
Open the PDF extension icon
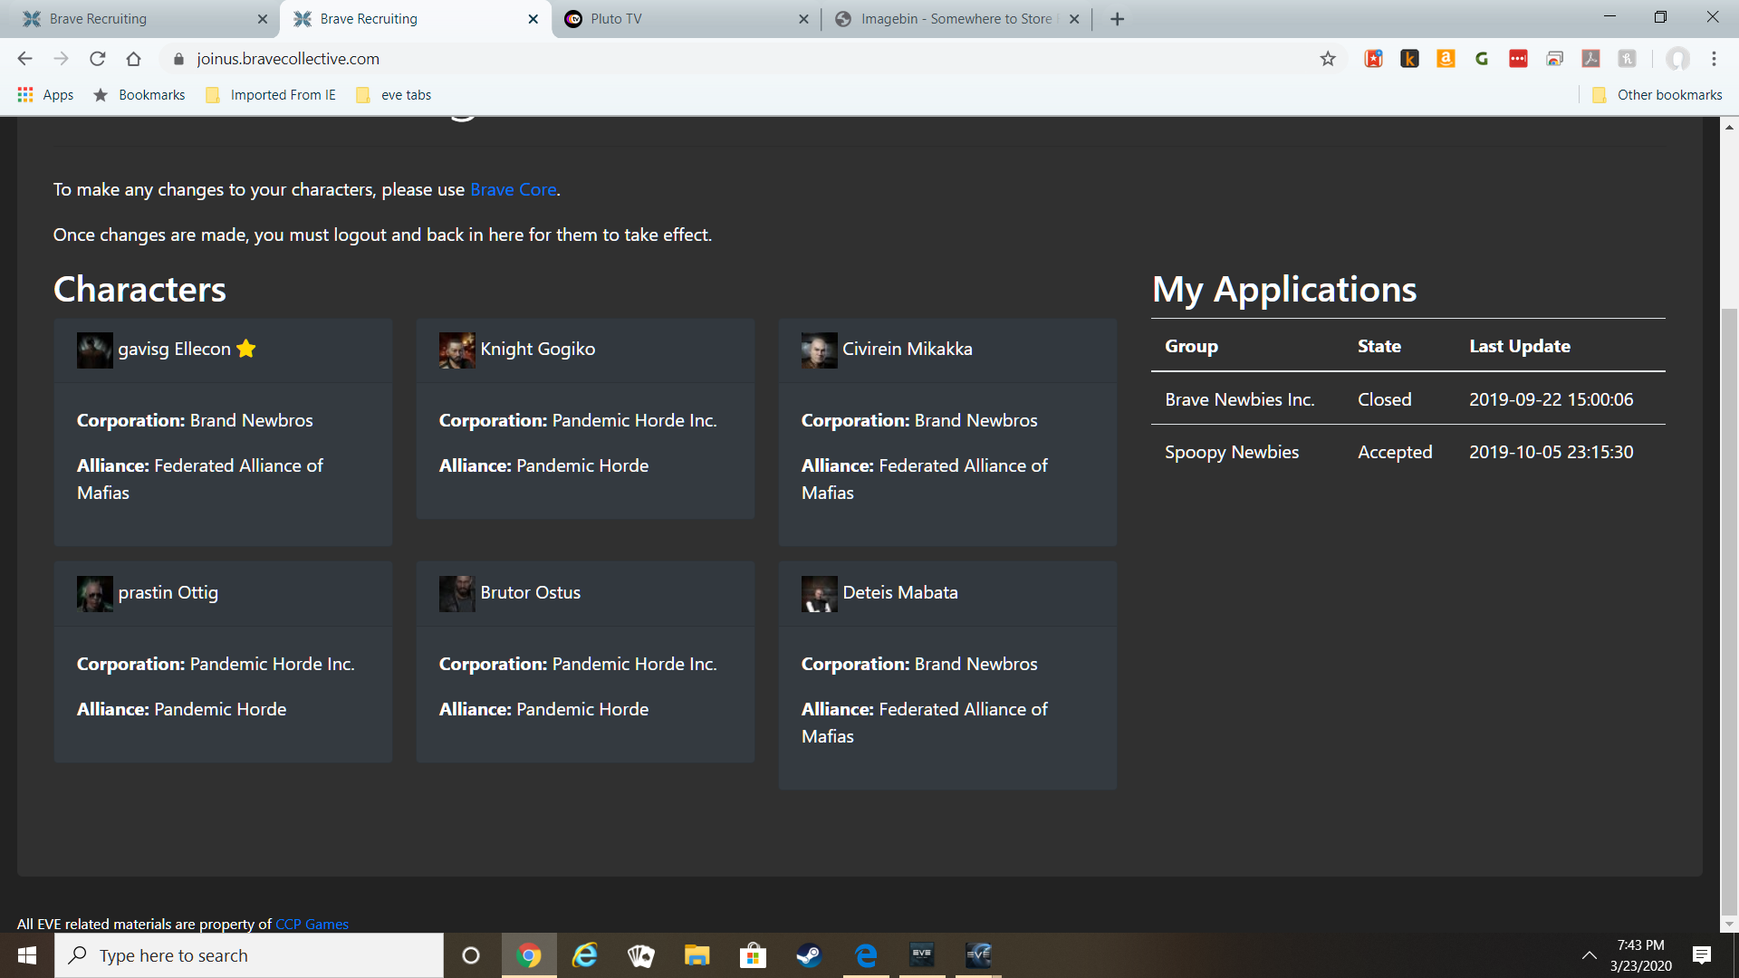(x=1590, y=59)
